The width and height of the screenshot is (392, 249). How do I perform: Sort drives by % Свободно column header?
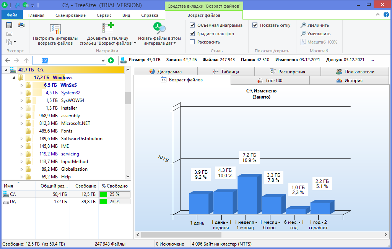point(115,186)
